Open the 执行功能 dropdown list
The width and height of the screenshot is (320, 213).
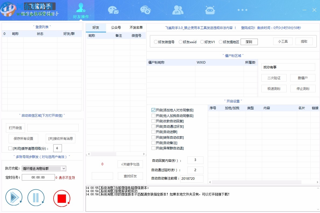(64, 168)
